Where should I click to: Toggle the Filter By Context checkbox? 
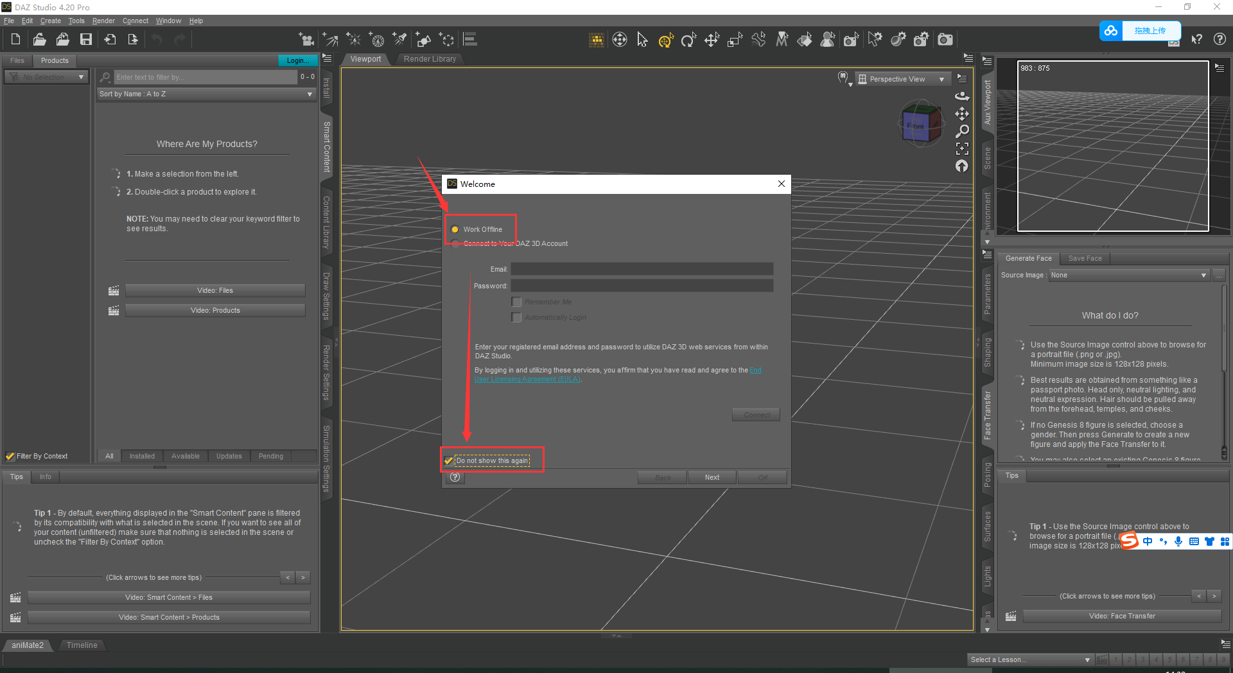point(10,457)
